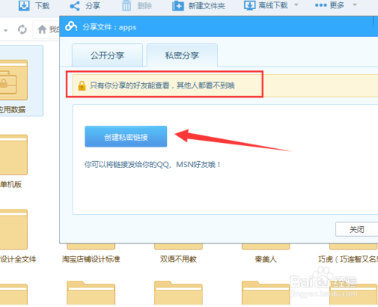Viewport: 378px width, 307px height.
Task: Expand the Offline Download dropdown arrow
Action: coord(296,5)
